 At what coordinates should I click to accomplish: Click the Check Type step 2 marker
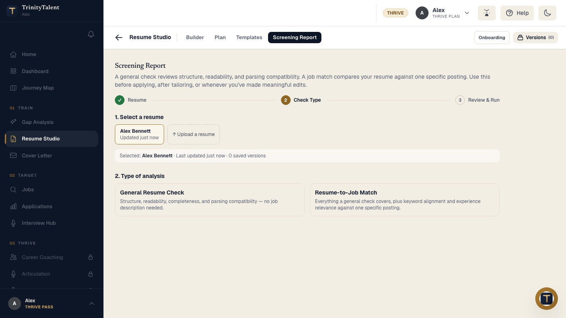click(286, 100)
